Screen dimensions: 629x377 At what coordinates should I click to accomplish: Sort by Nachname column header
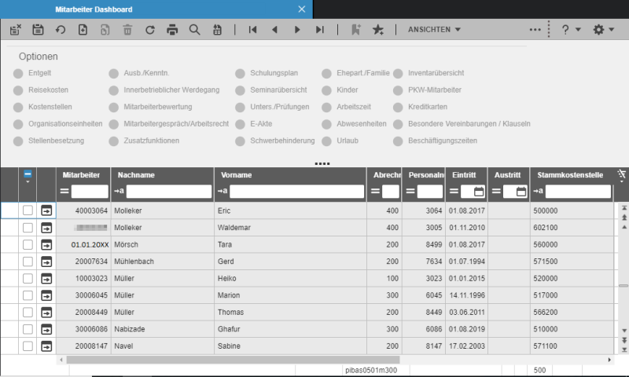coord(136,175)
